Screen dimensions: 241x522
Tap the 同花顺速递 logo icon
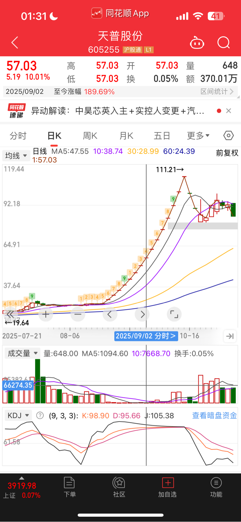tap(16, 111)
